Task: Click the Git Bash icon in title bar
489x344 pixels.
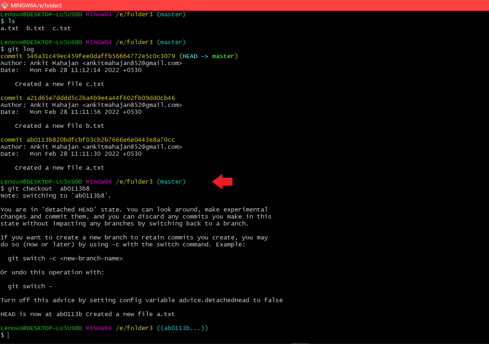Action: pyautogui.click(x=5, y=5)
